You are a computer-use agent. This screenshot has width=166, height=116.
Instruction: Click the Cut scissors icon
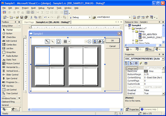(31, 17)
